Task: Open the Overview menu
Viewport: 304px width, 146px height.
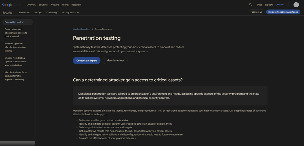Action: pyautogui.click(x=31, y=5)
